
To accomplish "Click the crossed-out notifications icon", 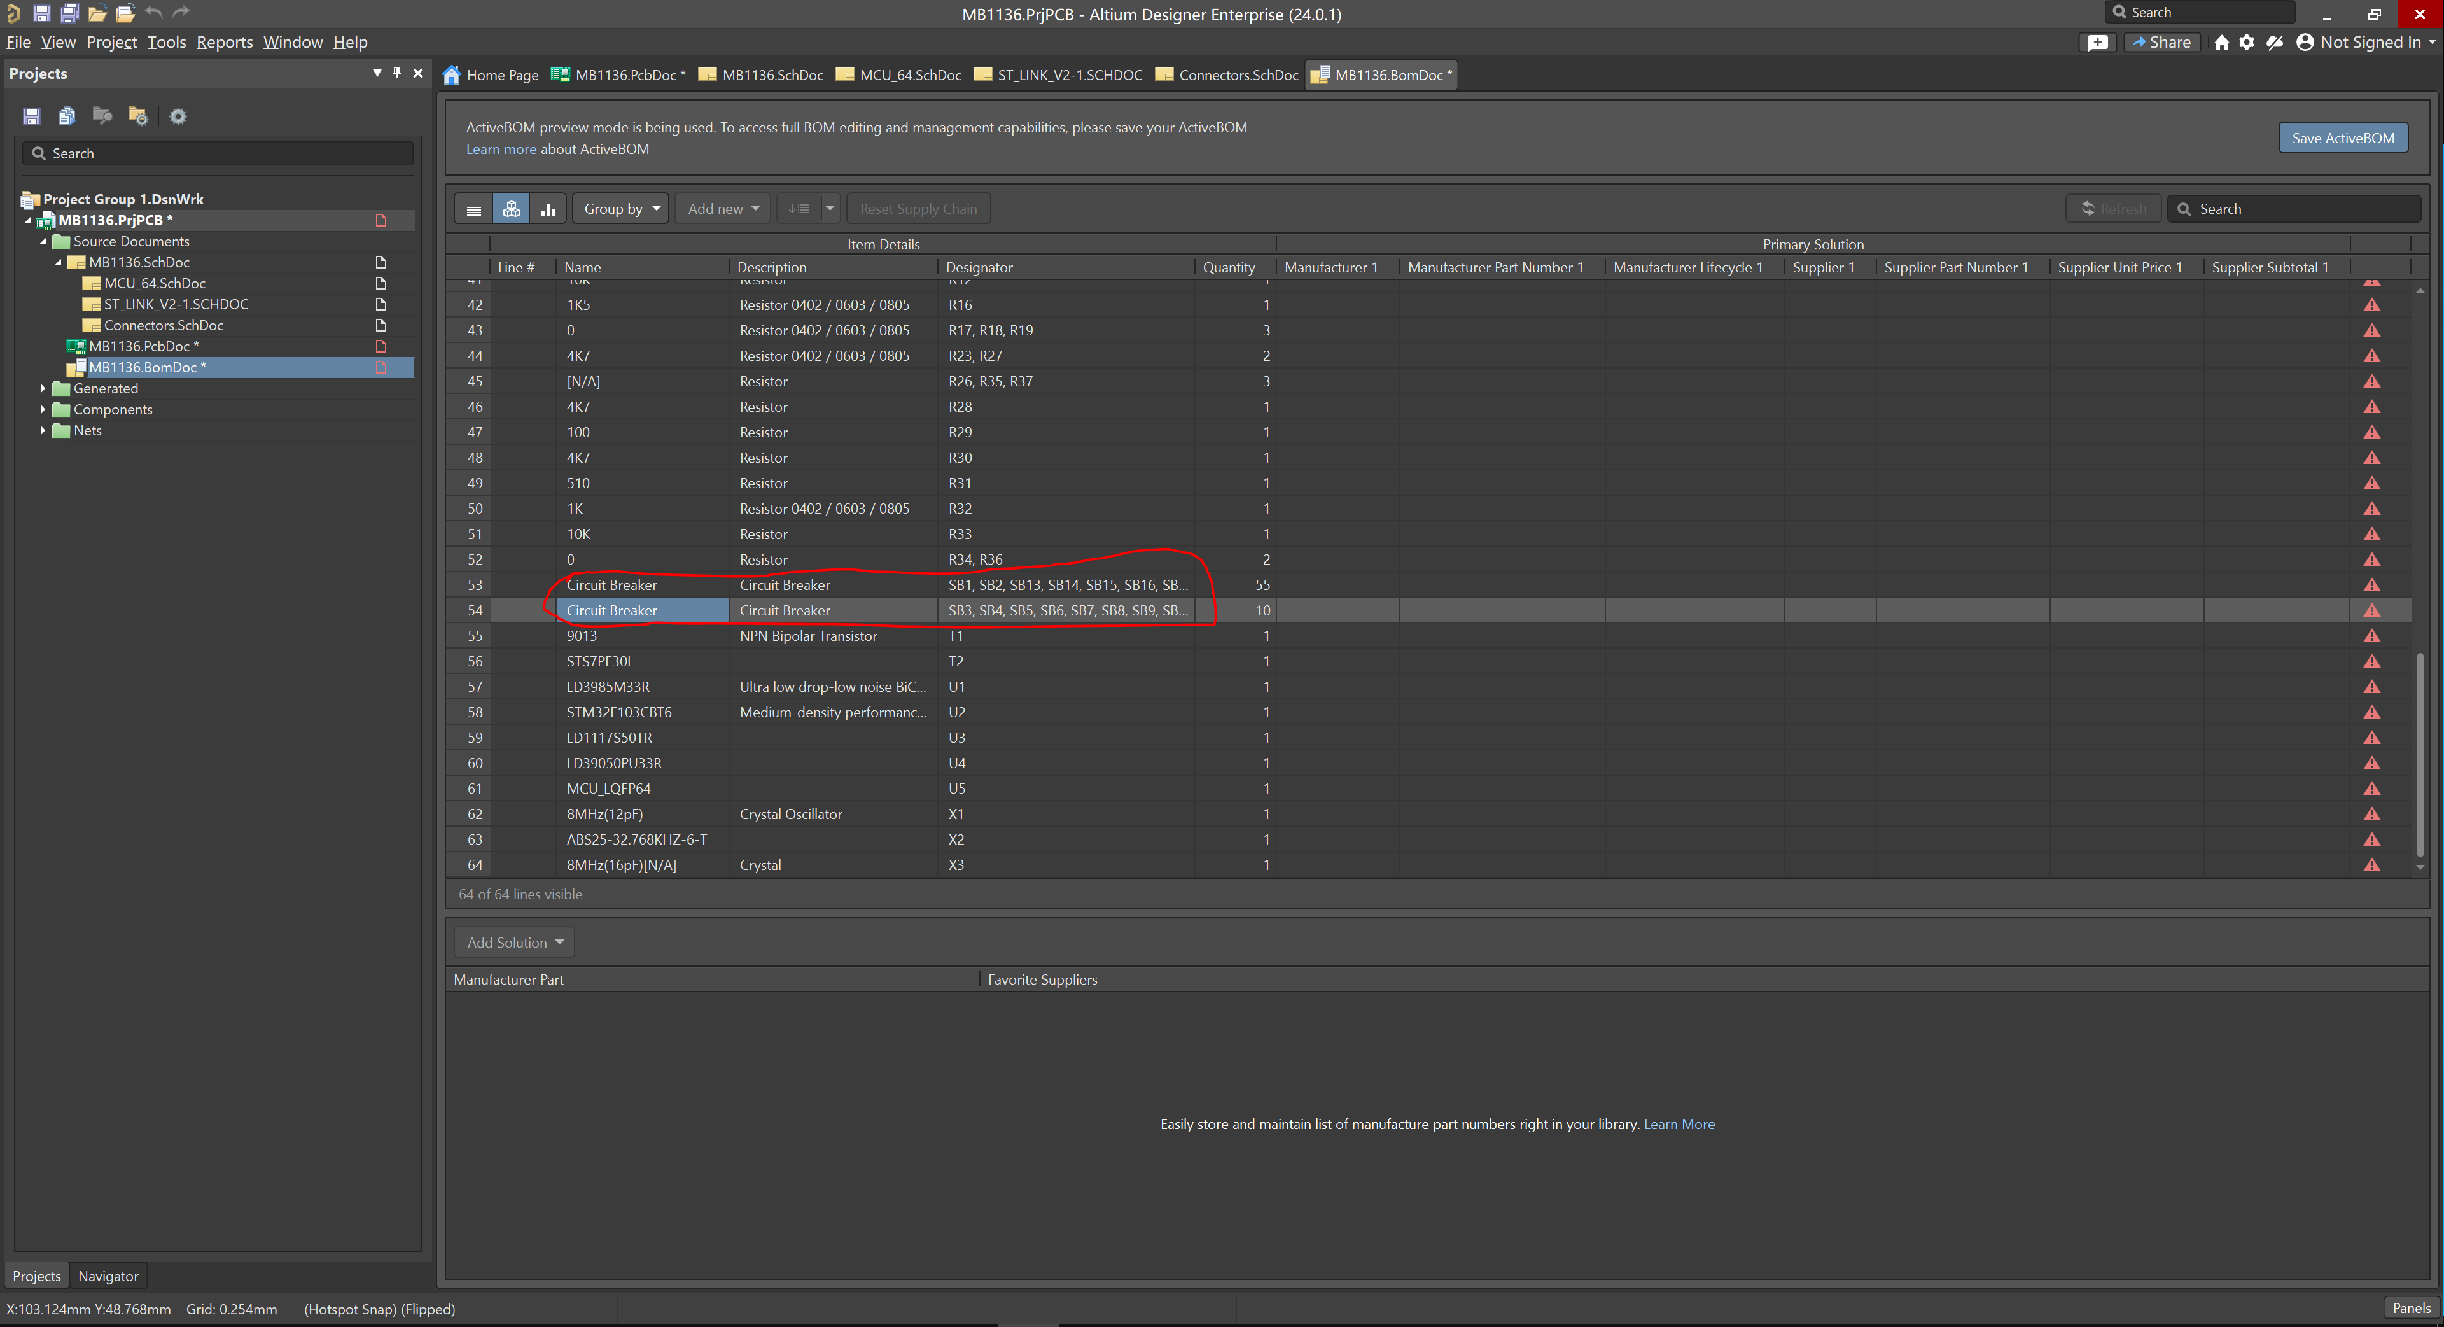I will 2274,42.
